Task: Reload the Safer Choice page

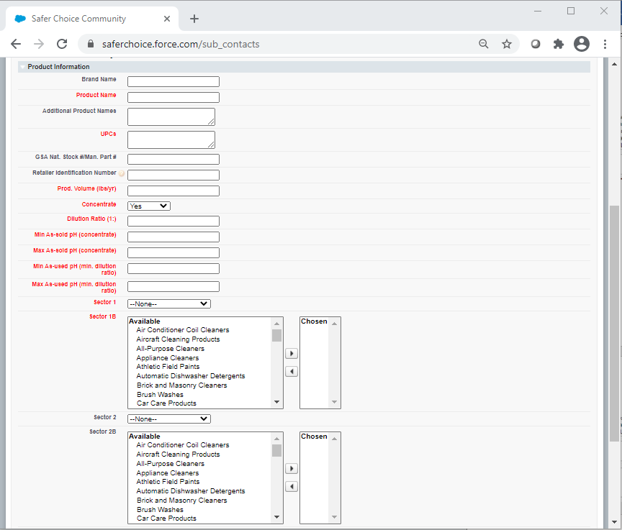Action: pos(62,44)
